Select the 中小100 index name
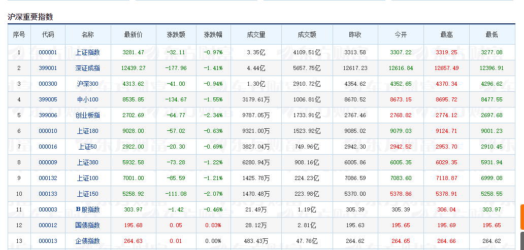524x250 pixels. tap(87, 99)
